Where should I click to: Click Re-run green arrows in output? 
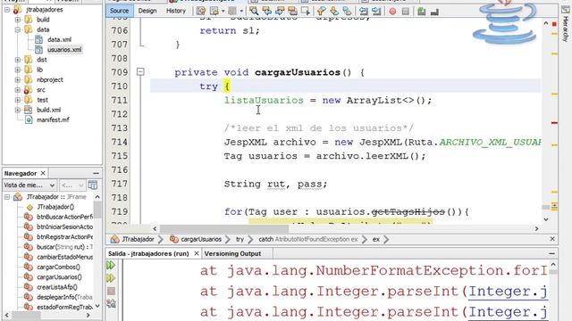111,266
